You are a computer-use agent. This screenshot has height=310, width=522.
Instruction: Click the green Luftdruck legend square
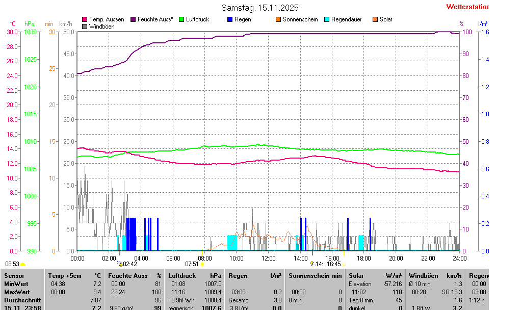(x=181, y=19)
